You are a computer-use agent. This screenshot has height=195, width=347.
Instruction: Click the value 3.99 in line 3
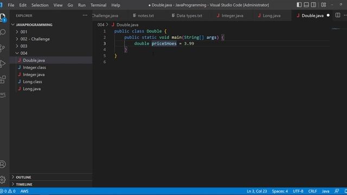tap(189, 43)
